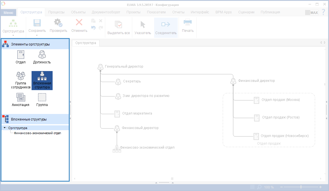329x191 pixels.
Task: Click the small grey delete cross icon
Action: click(101, 20)
